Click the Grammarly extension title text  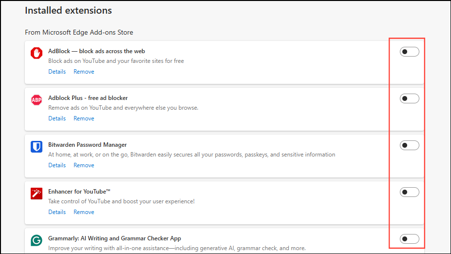click(x=114, y=238)
